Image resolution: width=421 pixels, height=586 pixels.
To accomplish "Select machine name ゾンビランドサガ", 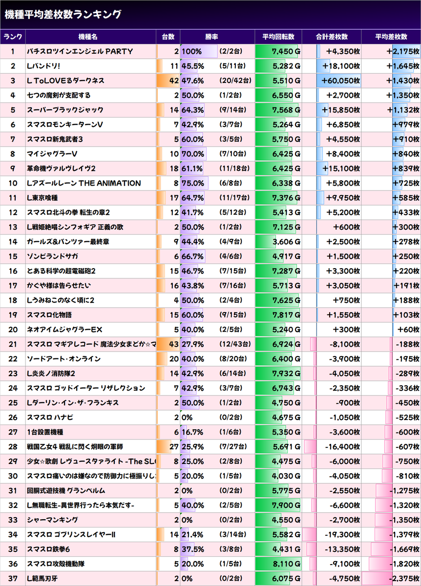I will click(52, 256).
